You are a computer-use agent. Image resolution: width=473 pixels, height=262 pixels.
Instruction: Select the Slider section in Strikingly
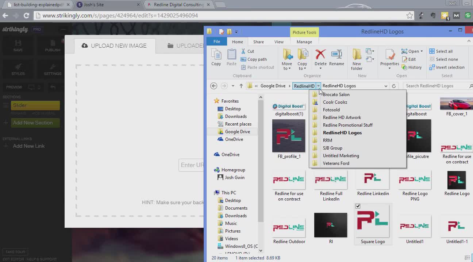pyautogui.click(x=35, y=105)
